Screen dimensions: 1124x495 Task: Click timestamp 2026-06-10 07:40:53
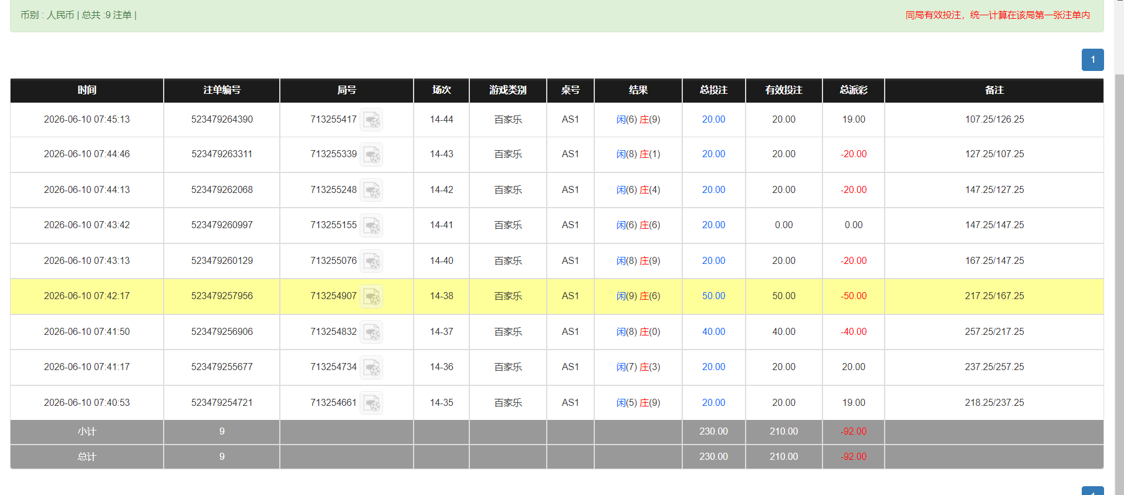pyautogui.click(x=87, y=402)
